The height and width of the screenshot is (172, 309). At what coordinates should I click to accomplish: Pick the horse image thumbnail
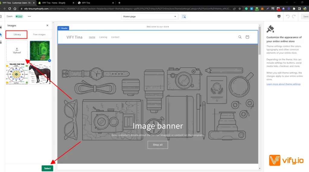click(x=40, y=74)
